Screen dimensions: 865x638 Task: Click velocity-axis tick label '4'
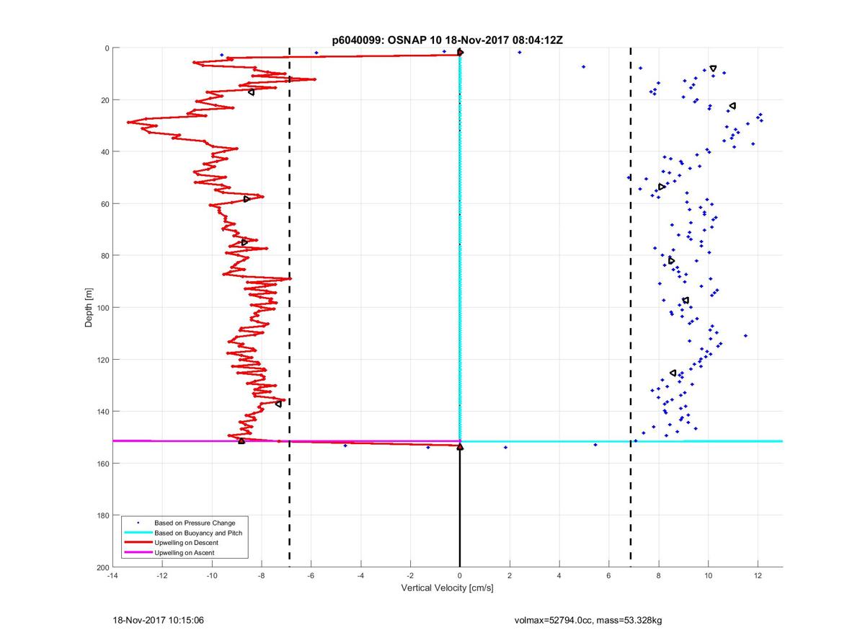559,576
